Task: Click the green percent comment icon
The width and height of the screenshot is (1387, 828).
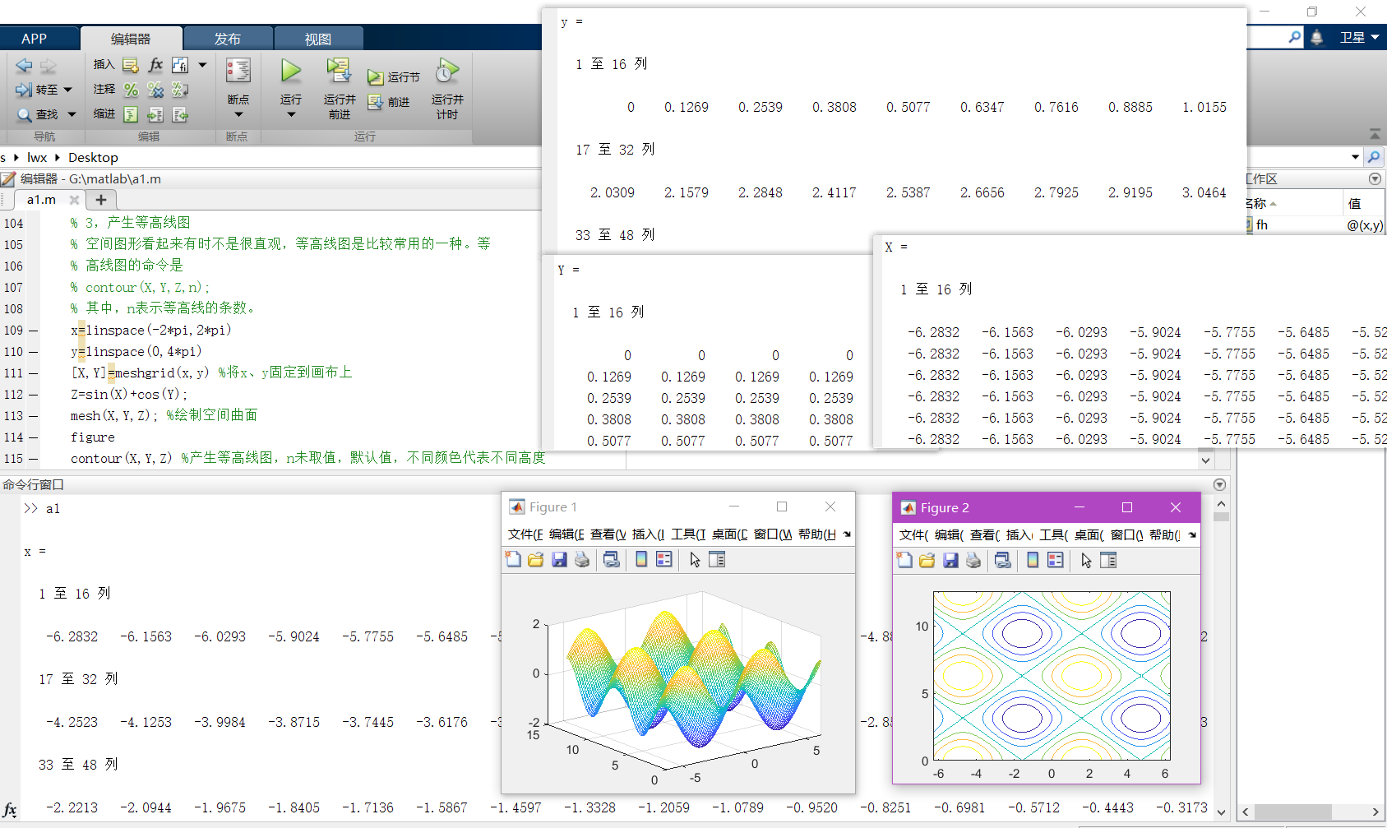Action: point(131,90)
